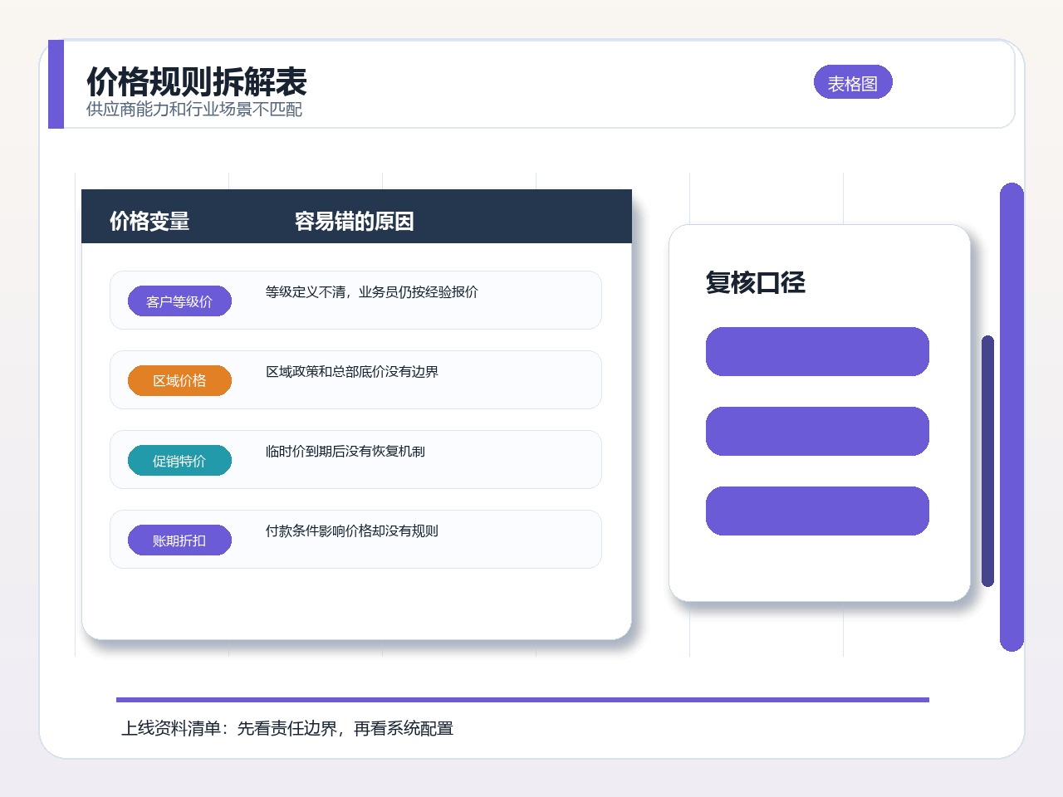Screen dimensions: 1063x797
Task: Click the title 价格规则拆解表
Action: (197, 82)
